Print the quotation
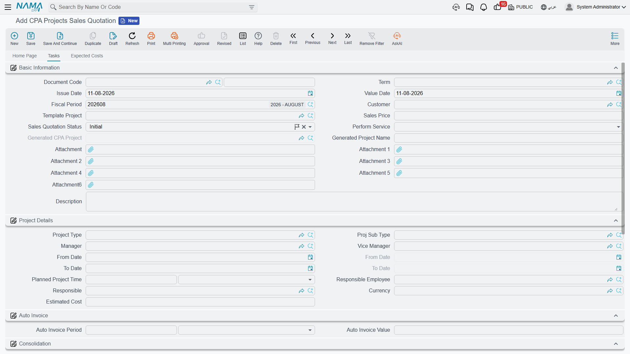 (x=151, y=39)
